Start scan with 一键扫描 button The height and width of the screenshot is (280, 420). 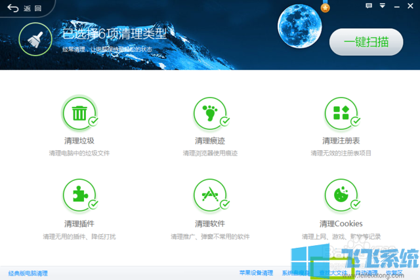coord(366,42)
